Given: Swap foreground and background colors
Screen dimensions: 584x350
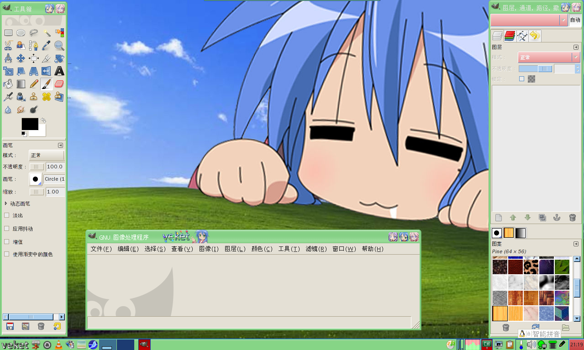Looking at the screenshot, I should coord(42,120).
